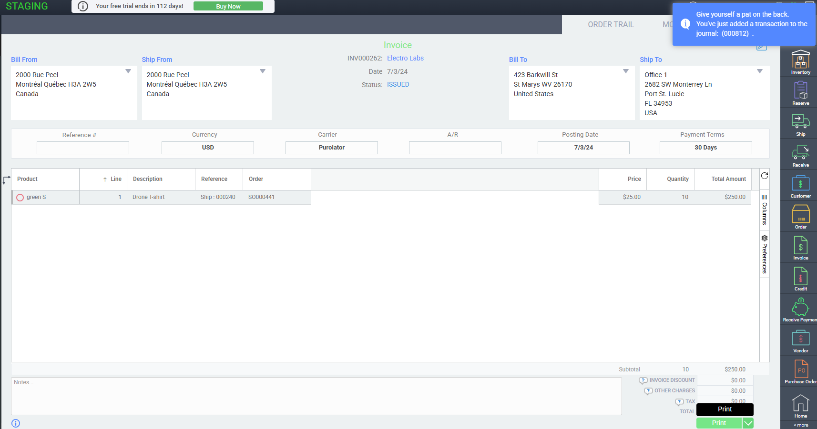The image size is (817, 429).
Task: Click the Ship From label link
Action: coord(157,60)
